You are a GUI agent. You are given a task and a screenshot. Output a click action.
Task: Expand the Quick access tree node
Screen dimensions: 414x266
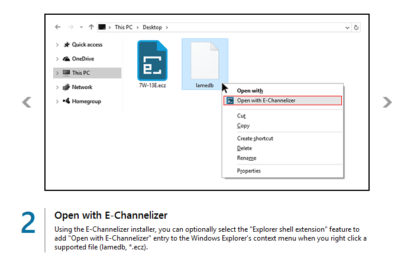tap(57, 45)
